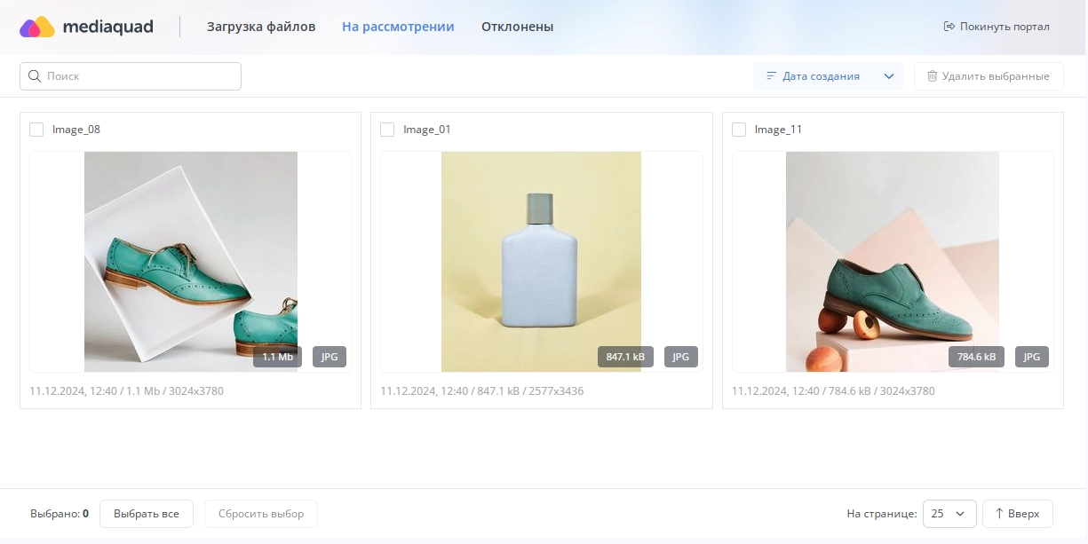Open the Загрузка файлов tab
This screenshot has height=544, width=1088.
(261, 27)
